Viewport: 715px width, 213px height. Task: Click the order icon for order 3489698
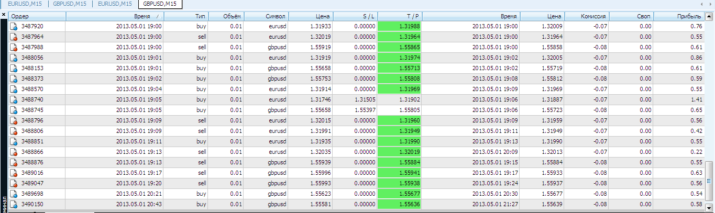[x=15, y=194]
